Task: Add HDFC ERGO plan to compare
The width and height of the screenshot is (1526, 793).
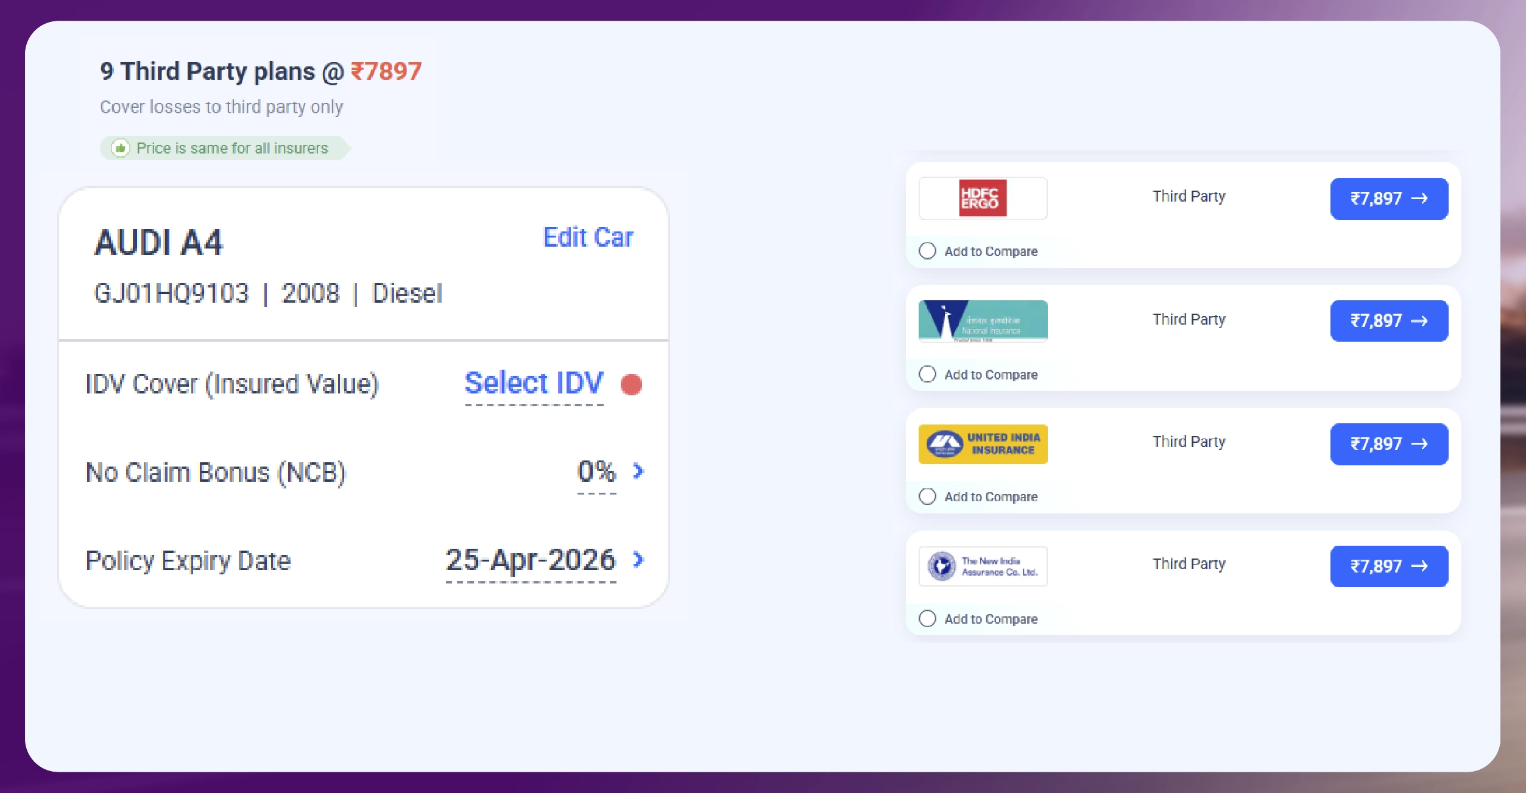Action: pos(928,250)
